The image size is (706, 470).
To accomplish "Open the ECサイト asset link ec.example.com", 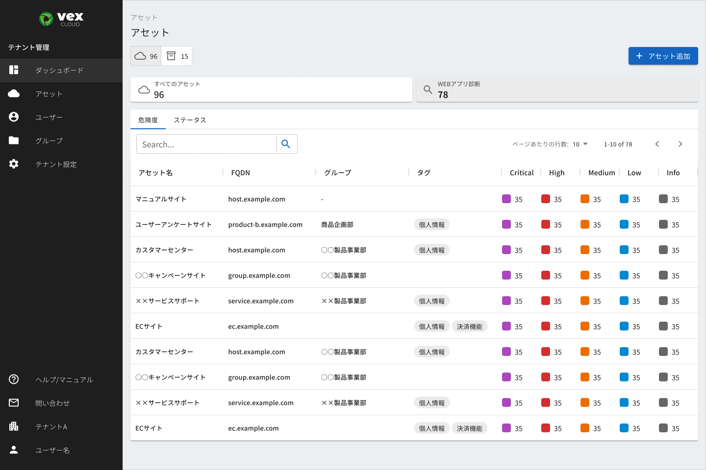I will 253,326.
